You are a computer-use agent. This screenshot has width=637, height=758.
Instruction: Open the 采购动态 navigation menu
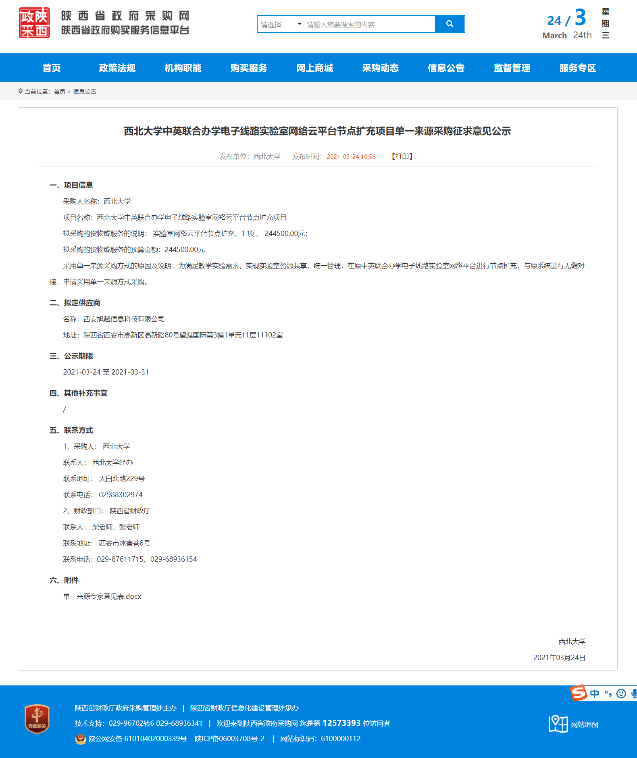(380, 68)
